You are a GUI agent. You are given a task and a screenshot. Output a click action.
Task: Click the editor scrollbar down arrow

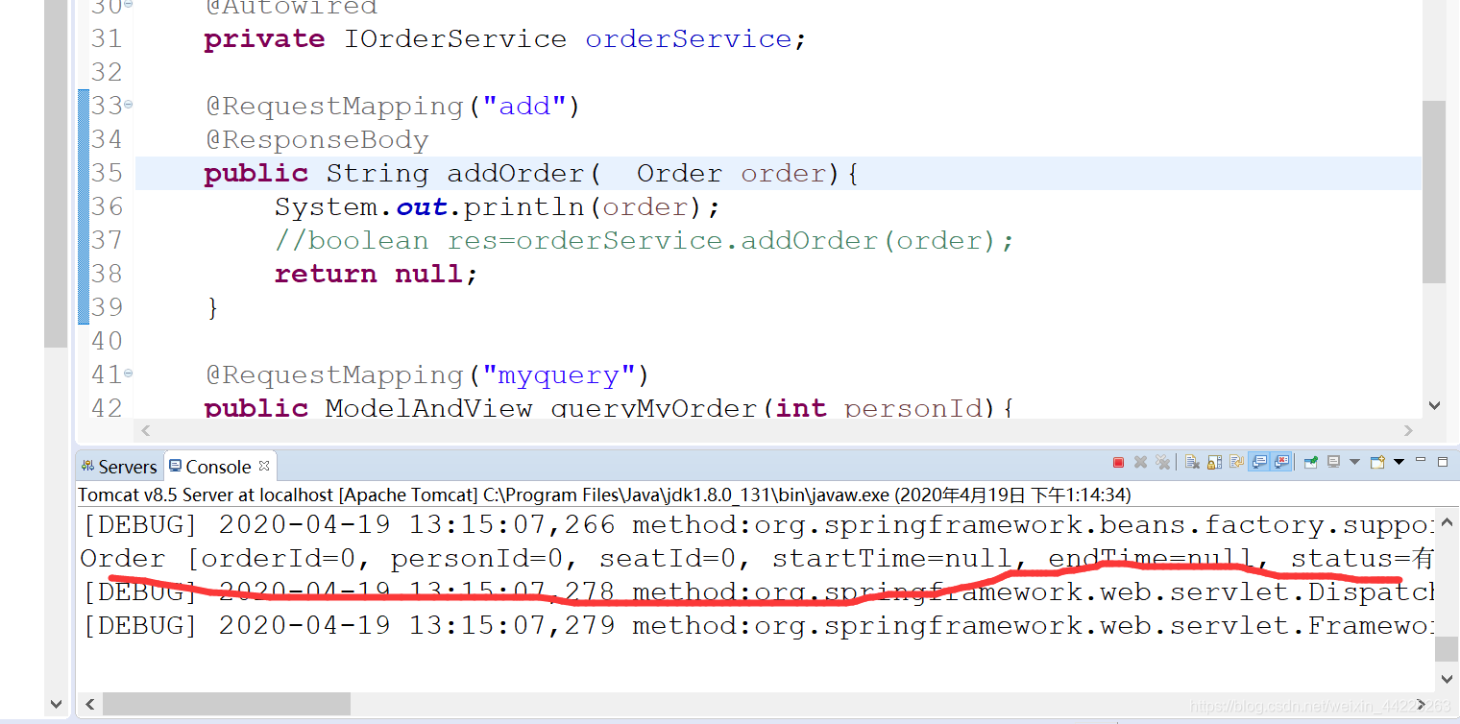1434,406
